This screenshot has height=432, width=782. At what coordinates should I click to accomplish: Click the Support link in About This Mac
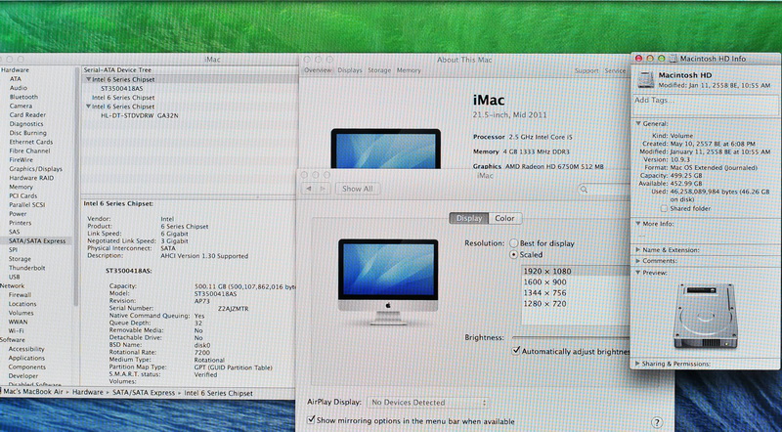(x=586, y=70)
